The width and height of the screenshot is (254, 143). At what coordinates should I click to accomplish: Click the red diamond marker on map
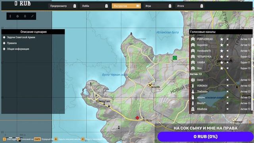(x=137, y=118)
